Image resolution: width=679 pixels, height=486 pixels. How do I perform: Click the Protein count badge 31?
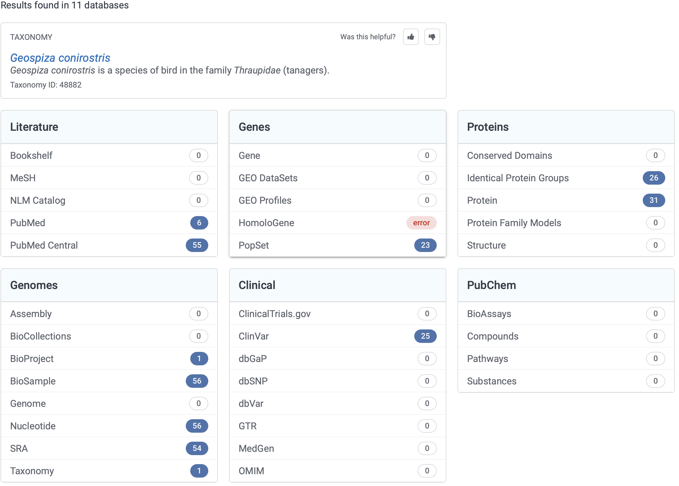[654, 200]
